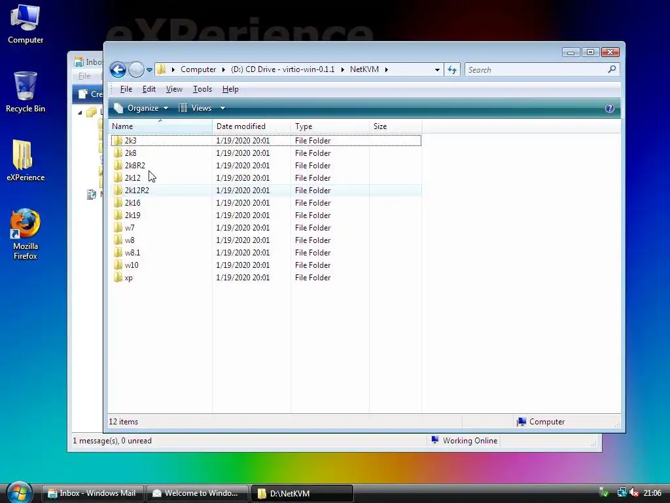Image resolution: width=670 pixels, height=503 pixels.
Task: Select the 2k19 folder icon
Action: coord(118,215)
